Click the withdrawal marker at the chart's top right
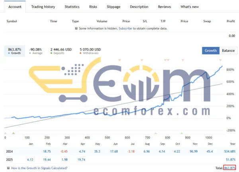 (x=220, y=60)
